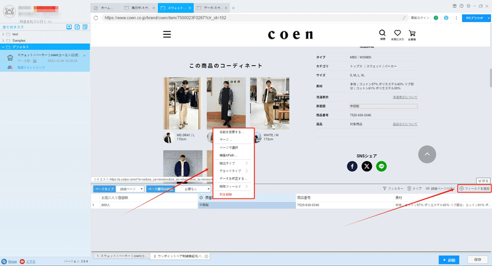
Task: Click the 高速スクレイピング link
Action: point(31,68)
